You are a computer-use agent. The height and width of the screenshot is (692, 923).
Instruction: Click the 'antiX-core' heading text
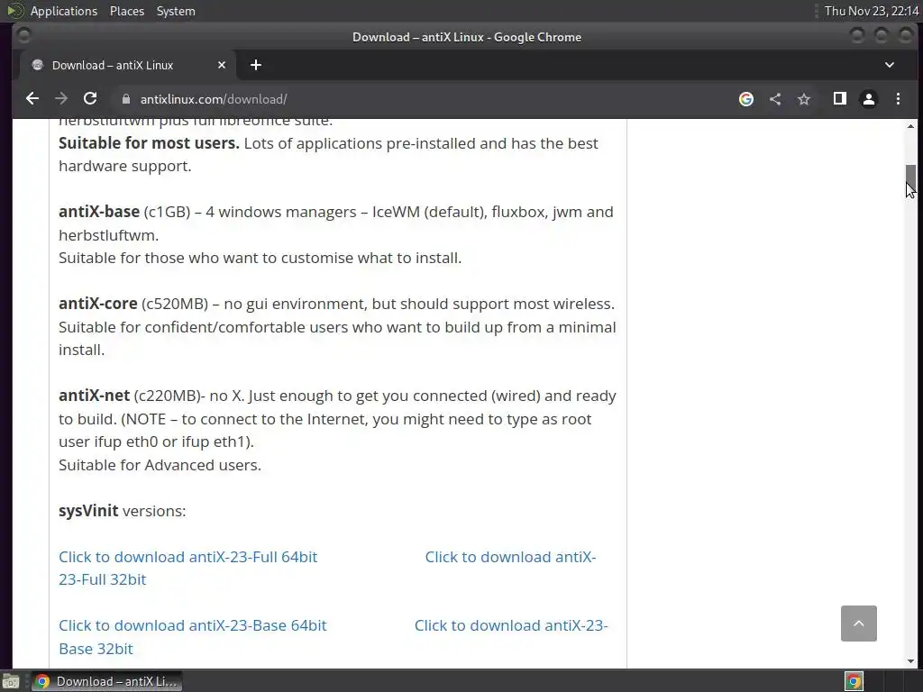pos(97,303)
